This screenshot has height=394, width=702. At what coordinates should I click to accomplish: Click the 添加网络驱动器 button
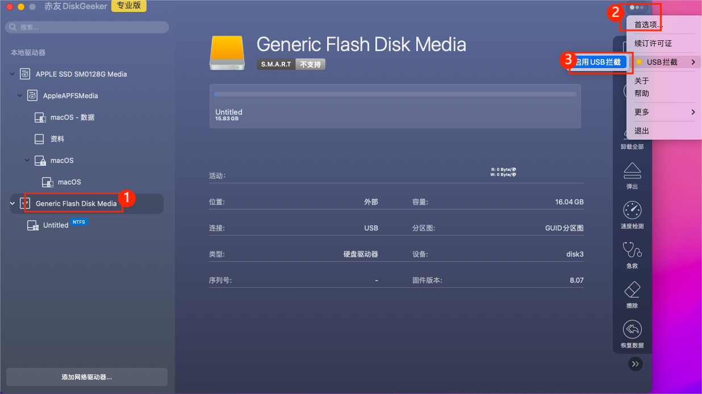[x=86, y=376]
